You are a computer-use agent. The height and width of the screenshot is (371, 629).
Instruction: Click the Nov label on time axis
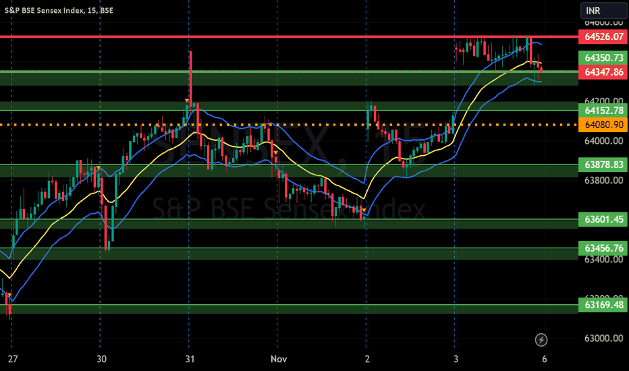[x=279, y=359]
